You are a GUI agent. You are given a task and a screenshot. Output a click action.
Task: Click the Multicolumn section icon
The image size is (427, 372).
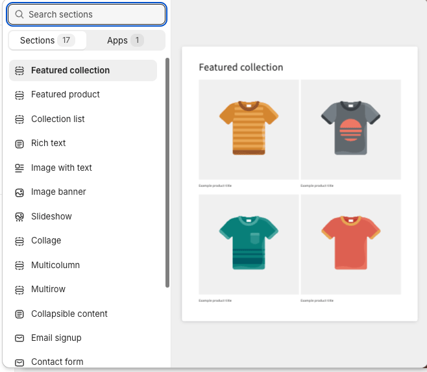coord(19,266)
